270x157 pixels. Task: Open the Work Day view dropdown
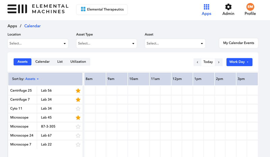click(239, 62)
